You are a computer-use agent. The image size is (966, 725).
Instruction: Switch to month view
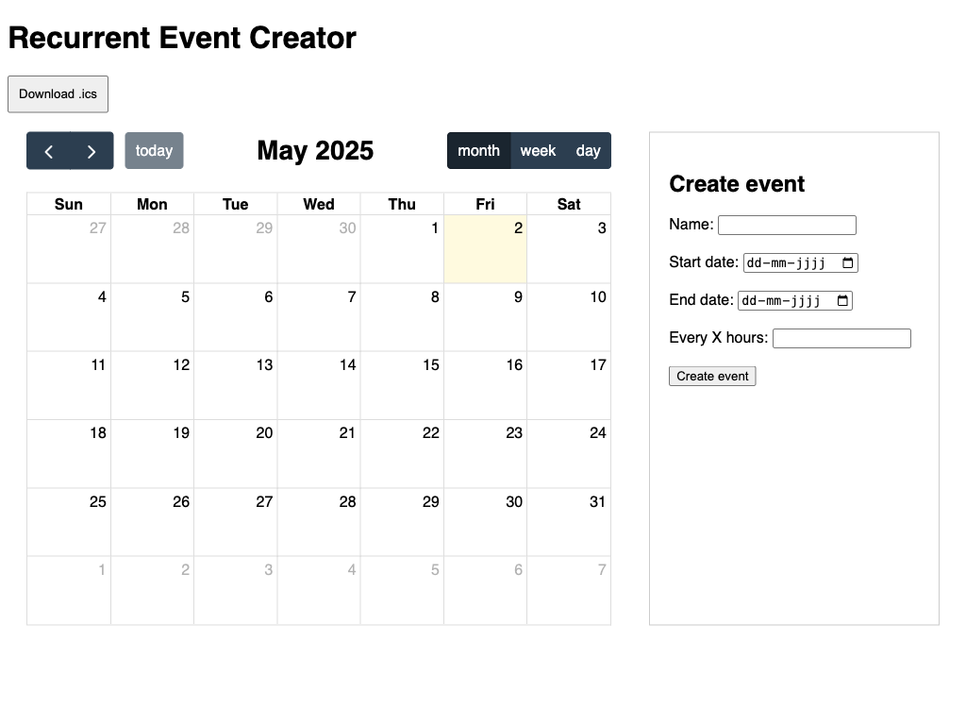click(478, 151)
